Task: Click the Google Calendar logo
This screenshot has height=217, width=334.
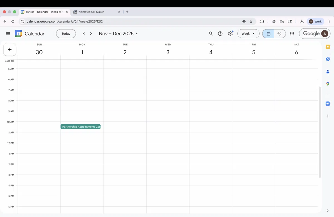Action: 19,34
